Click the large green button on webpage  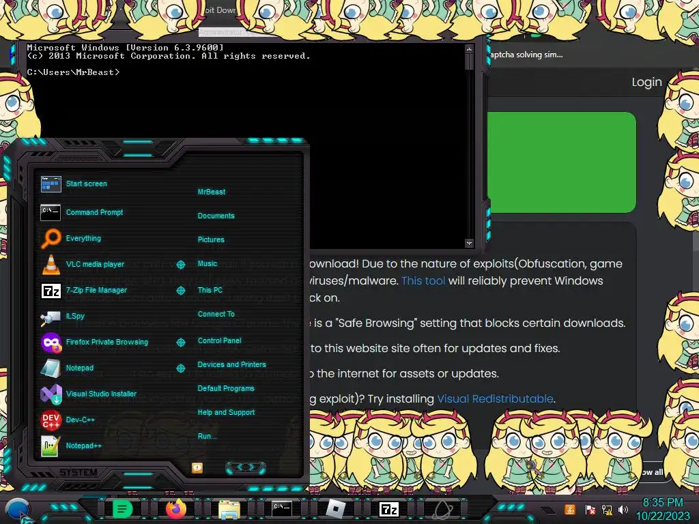[561, 162]
